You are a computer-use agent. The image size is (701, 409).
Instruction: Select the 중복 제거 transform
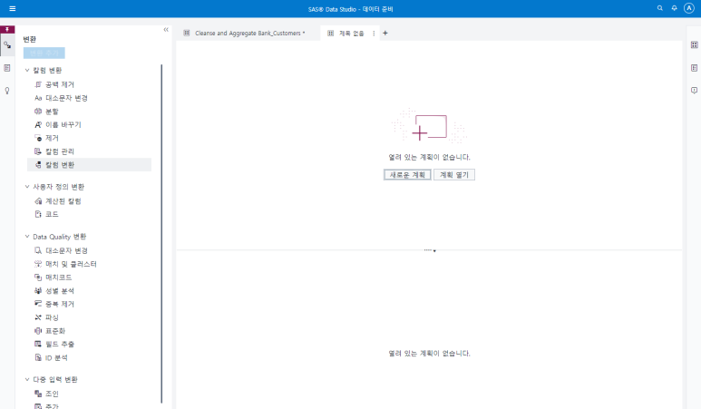click(90, 304)
